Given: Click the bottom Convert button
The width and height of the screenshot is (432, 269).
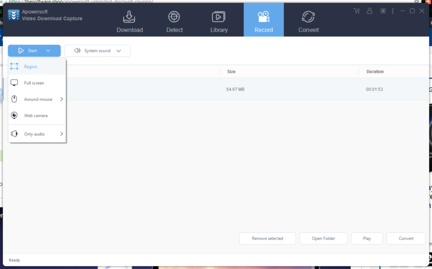Looking at the screenshot, I should point(406,238).
